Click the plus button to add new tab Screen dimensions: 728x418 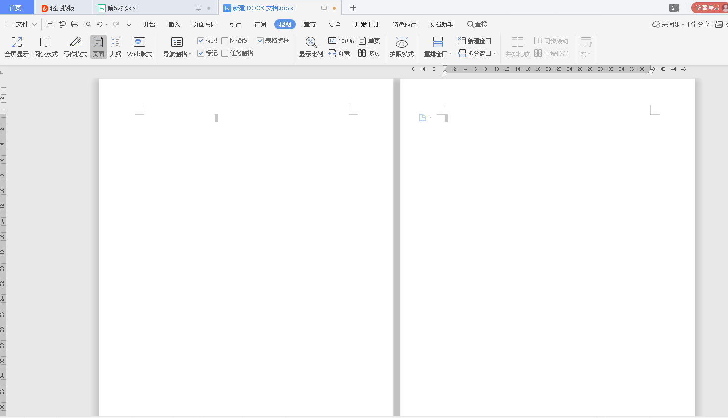tap(353, 8)
